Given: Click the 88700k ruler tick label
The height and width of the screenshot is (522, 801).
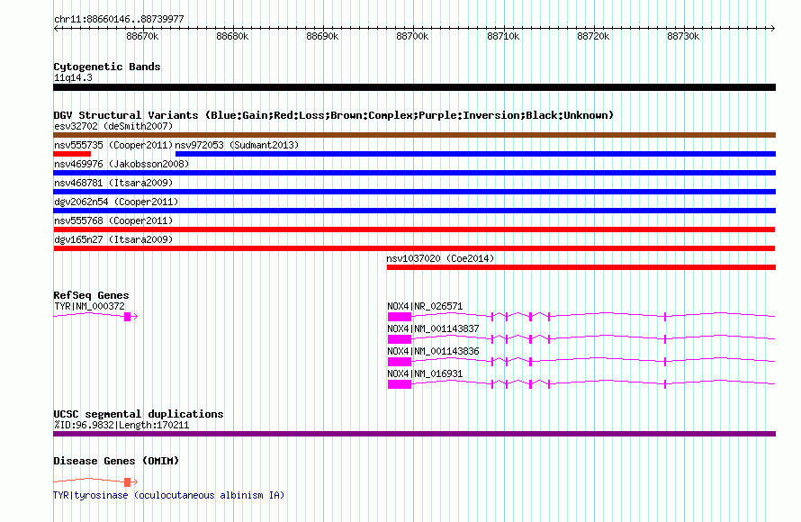Looking at the screenshot, I should (x=412, y=36).
